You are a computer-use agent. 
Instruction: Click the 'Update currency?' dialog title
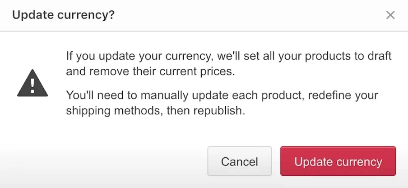pyautogui.click(x=63, y=15)
